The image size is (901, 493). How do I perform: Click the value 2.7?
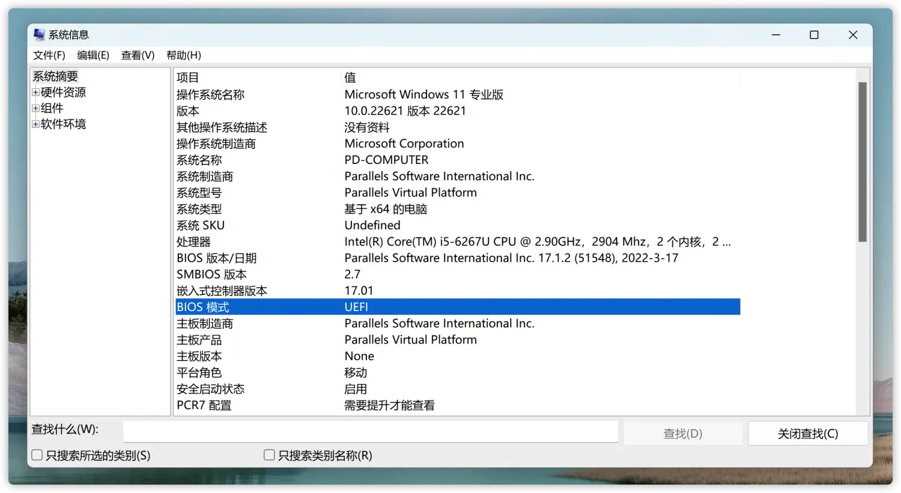tap(353, 274)
